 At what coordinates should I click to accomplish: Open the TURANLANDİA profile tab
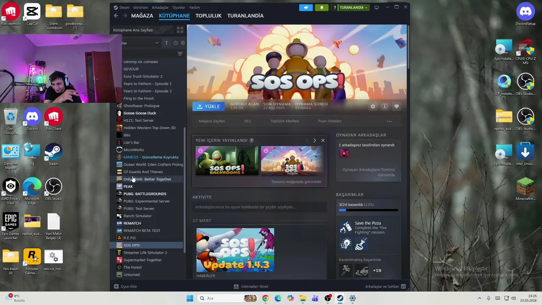(245, 16)
